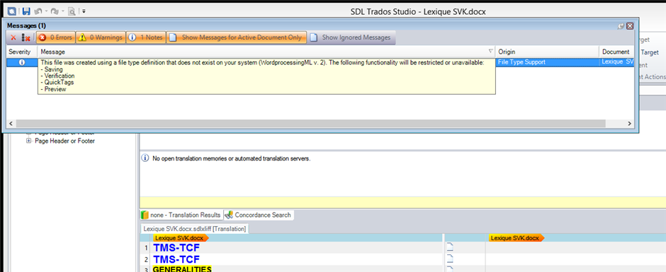Expand the Page Header or Footer node

29,141
